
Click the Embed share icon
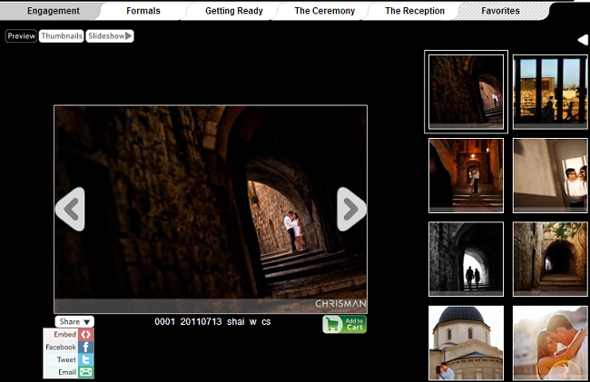click(86, 335)
